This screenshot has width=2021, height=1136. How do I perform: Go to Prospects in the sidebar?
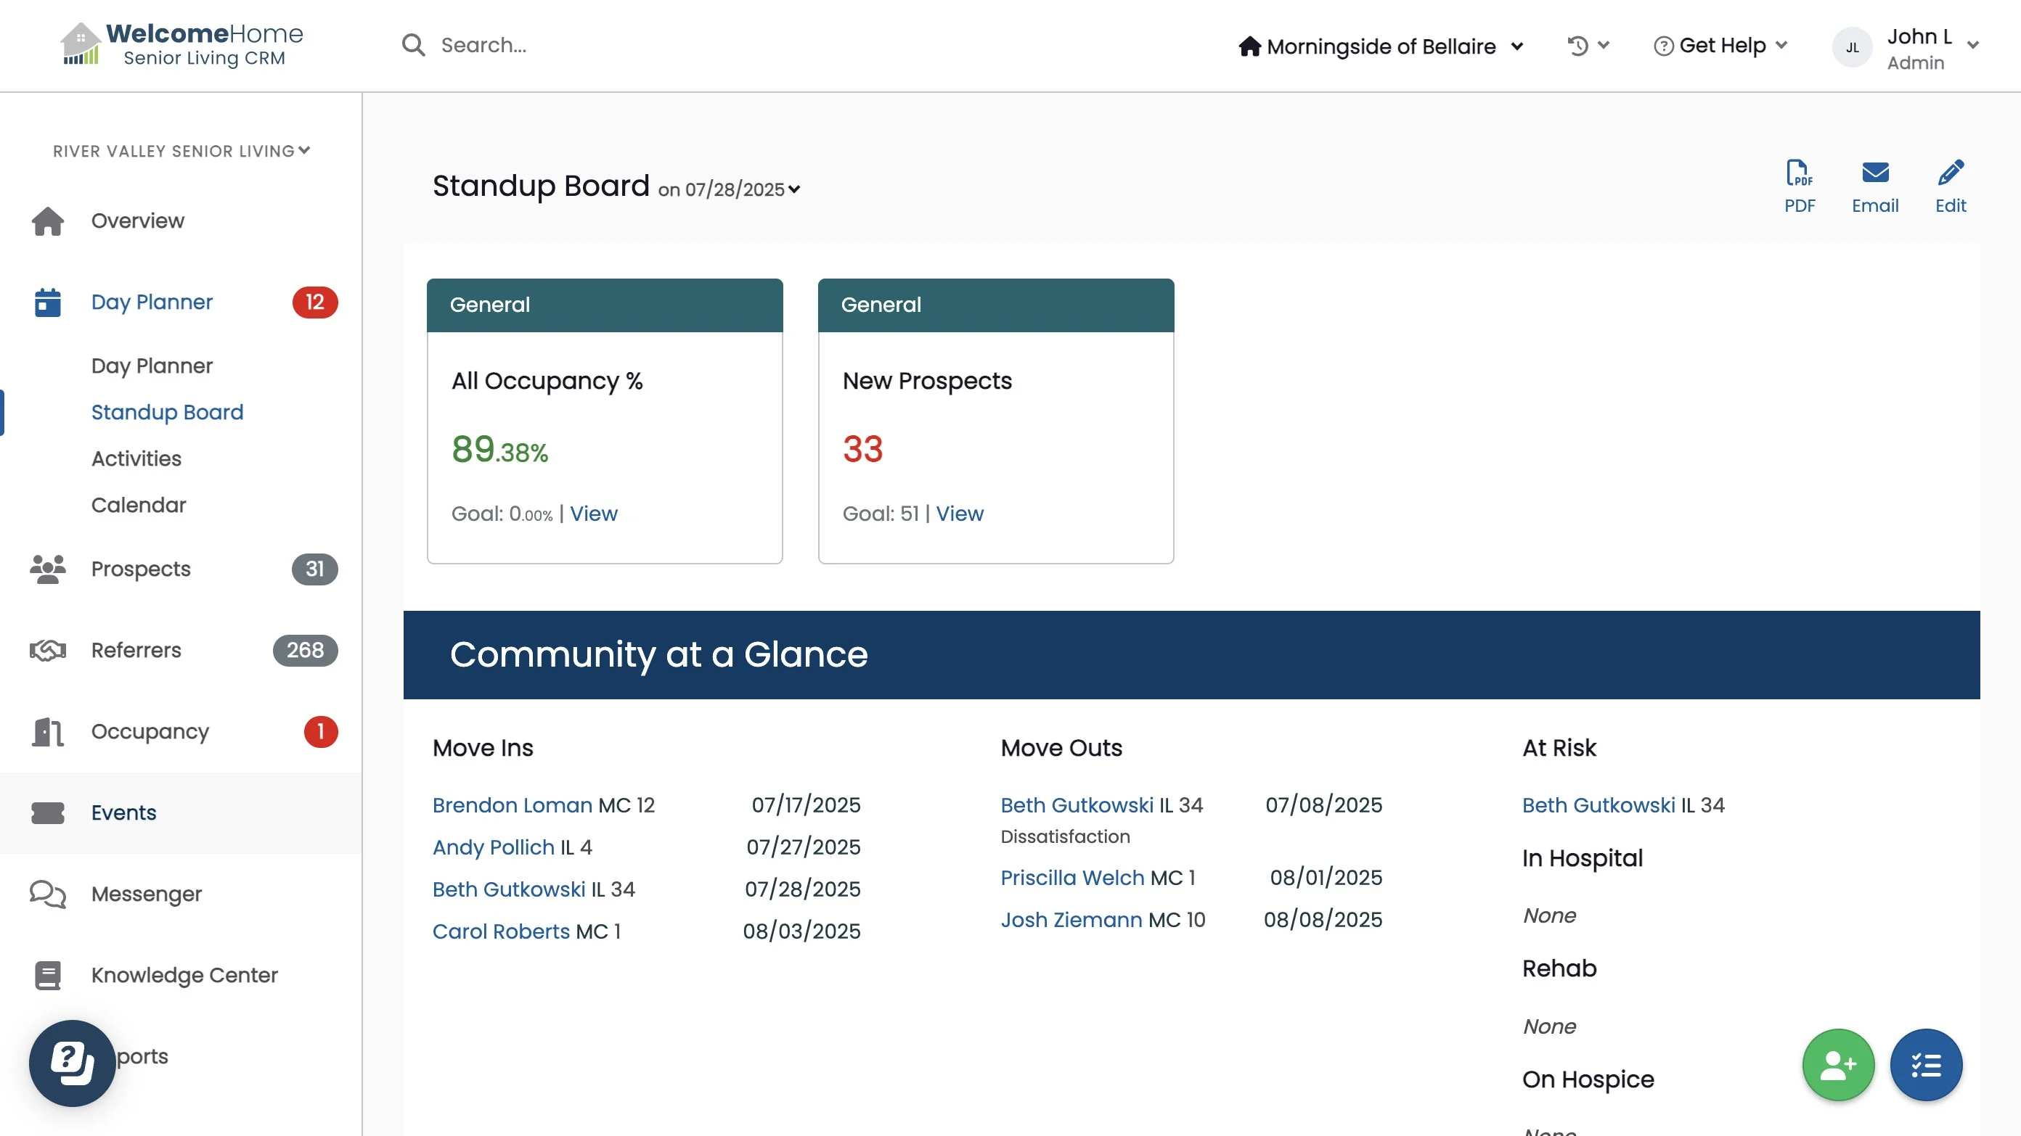[140, 569]
